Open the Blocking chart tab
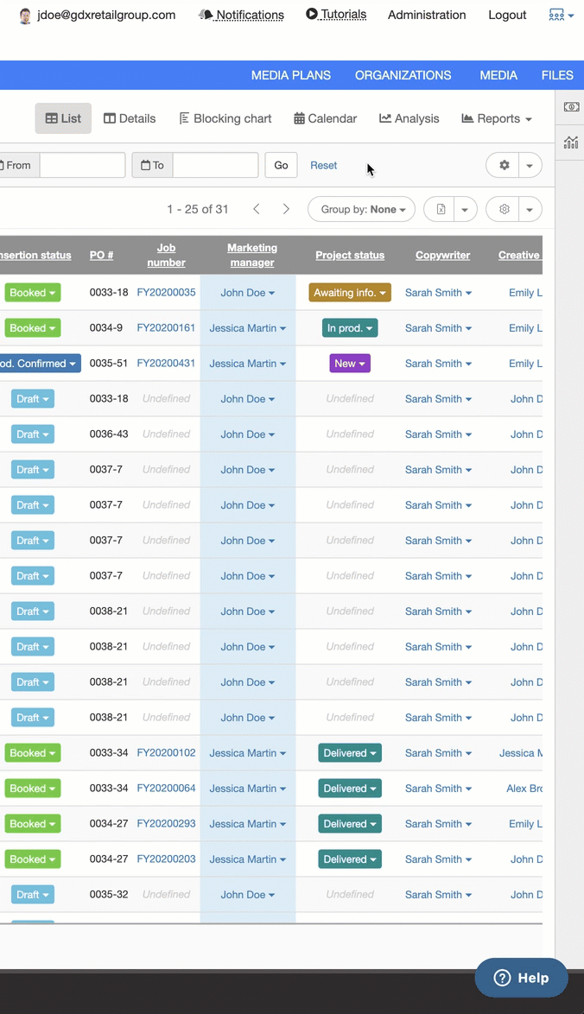 225,118
